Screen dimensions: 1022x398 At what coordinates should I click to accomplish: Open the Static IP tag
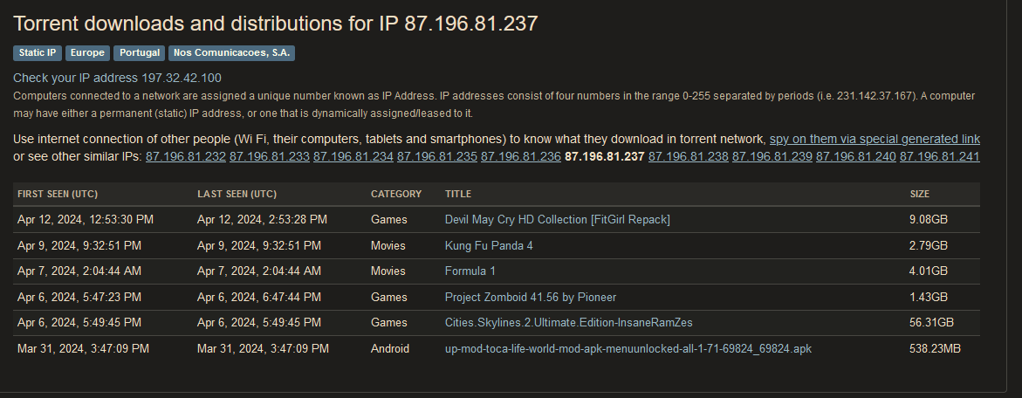coord(38,52)
